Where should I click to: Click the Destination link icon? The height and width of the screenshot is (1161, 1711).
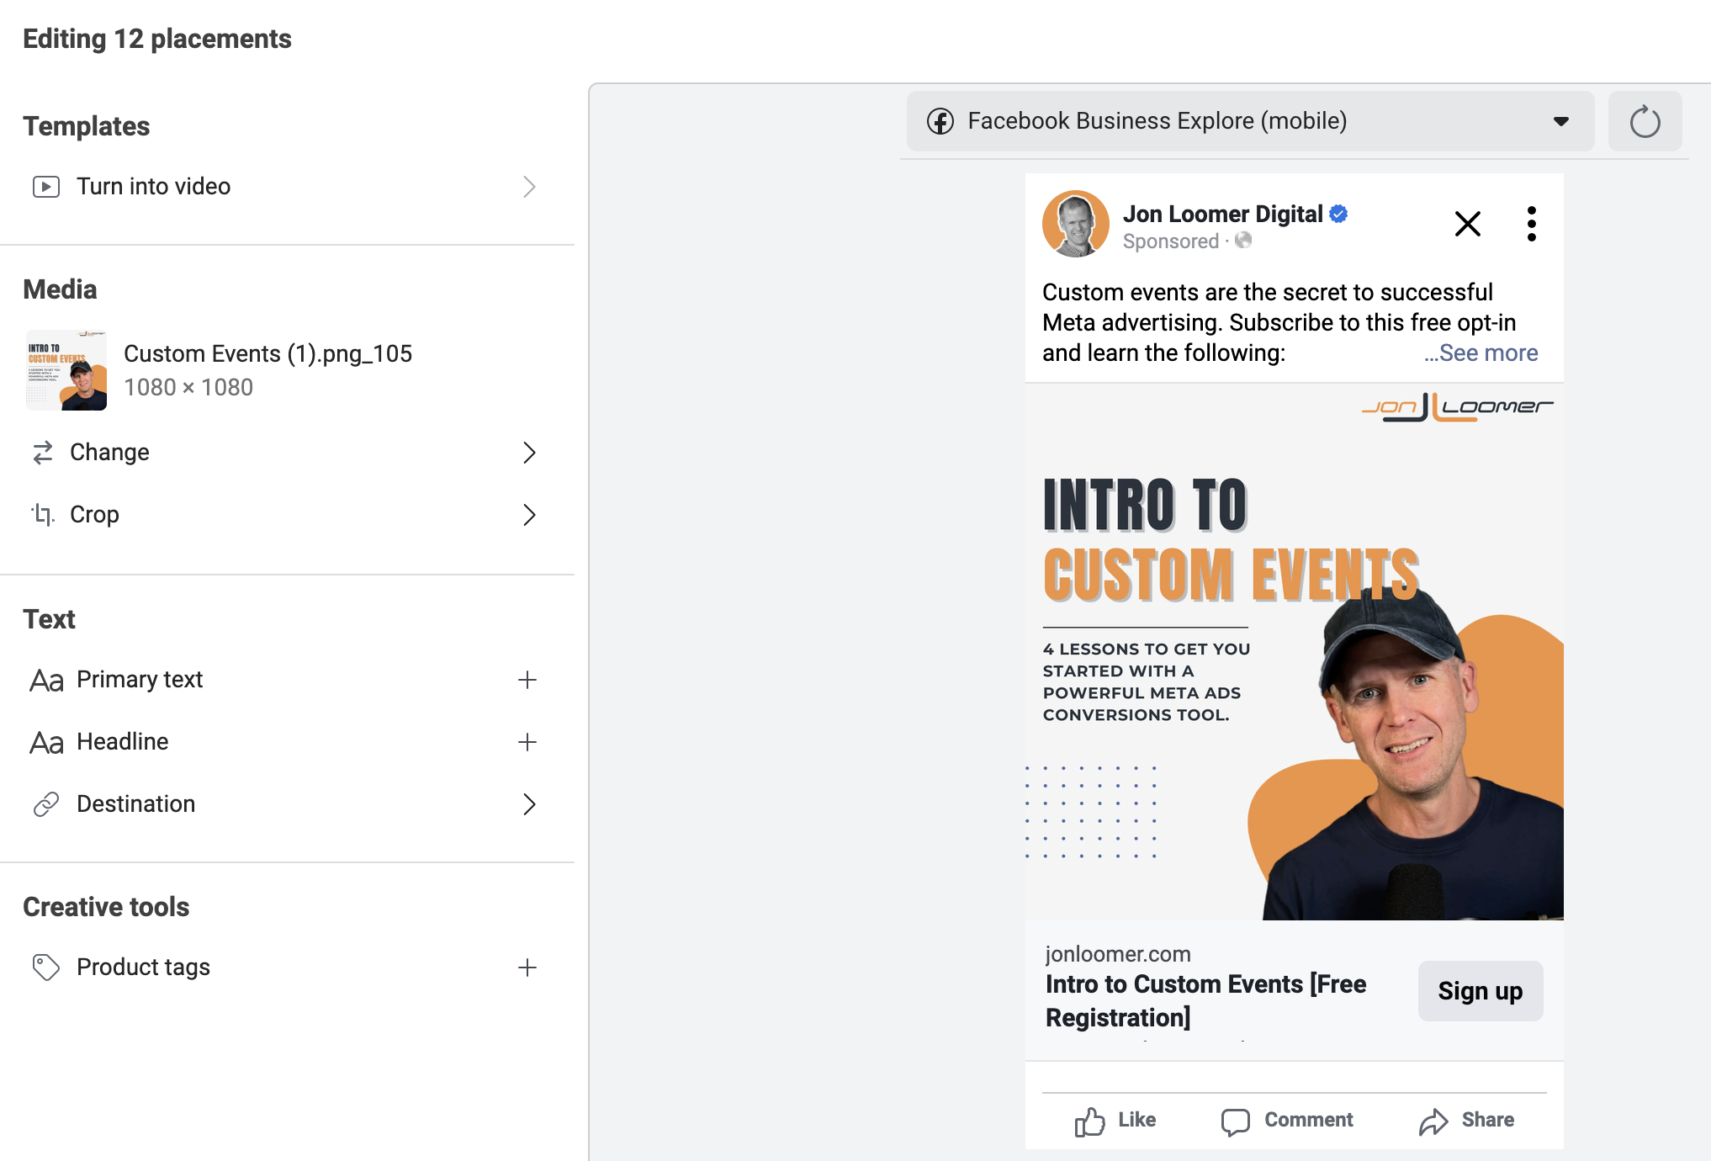click(45, 804)
